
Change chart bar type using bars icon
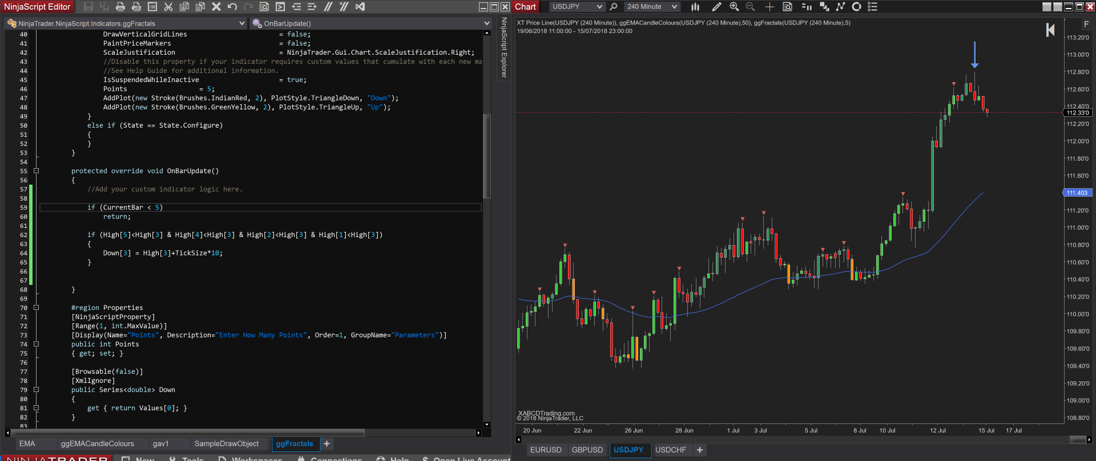[695, 7]
